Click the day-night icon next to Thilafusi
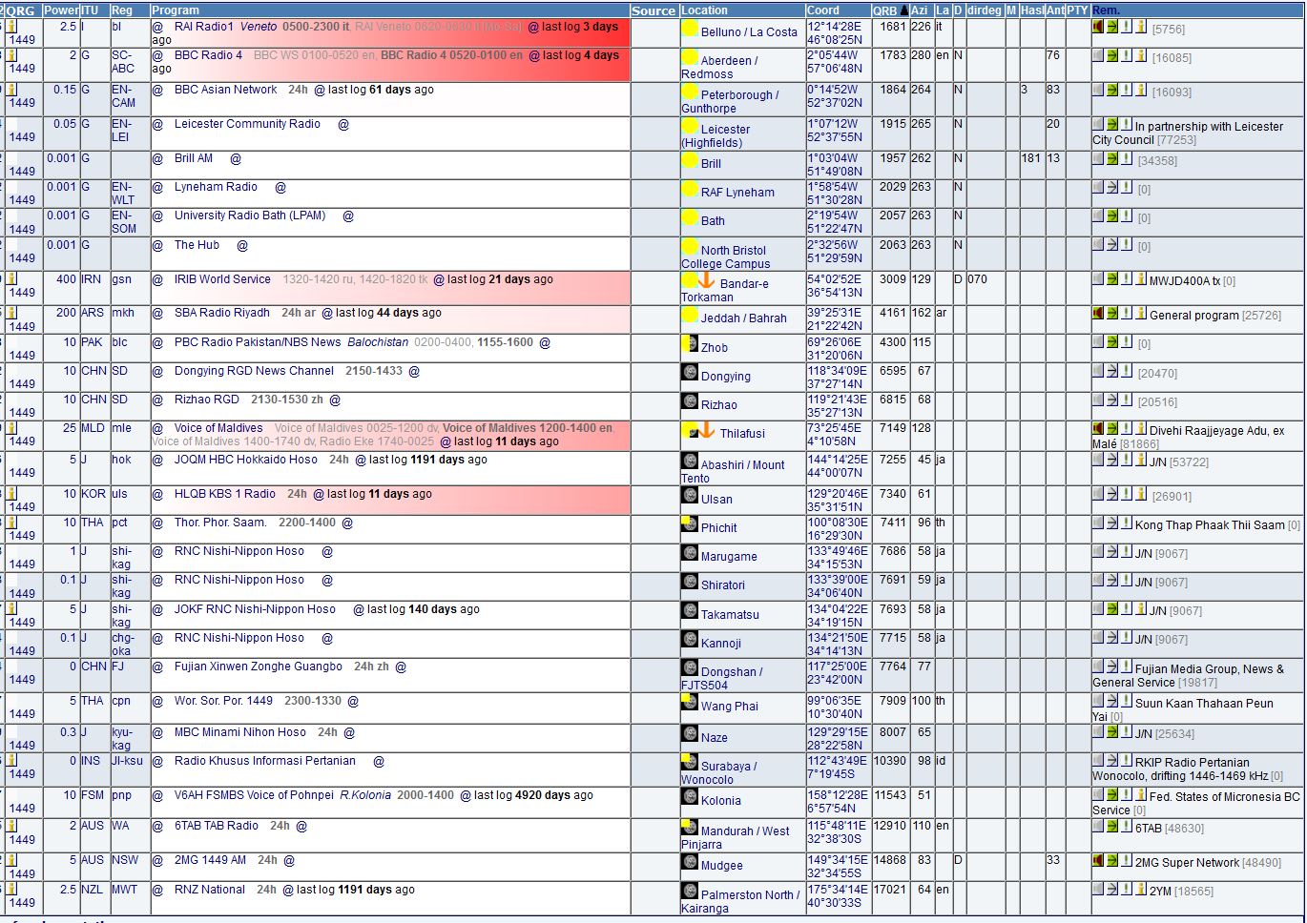The height and width of the screenshot is (923, 1307). (x=690, y=431)
